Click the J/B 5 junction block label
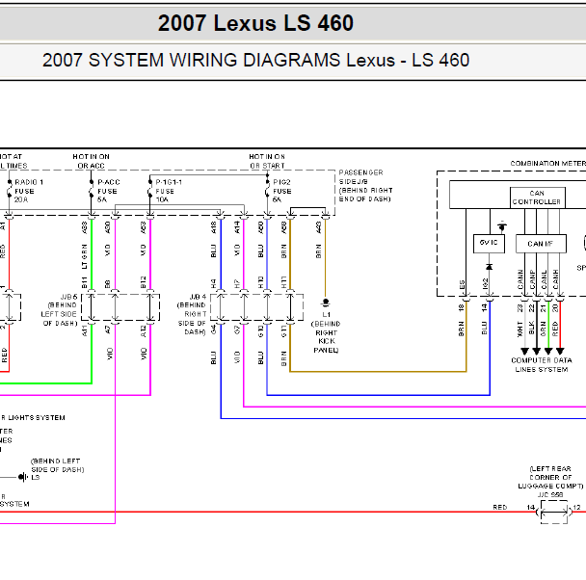Image resolution: width=586 pixels, height=580 pixels. coord(60,309)
